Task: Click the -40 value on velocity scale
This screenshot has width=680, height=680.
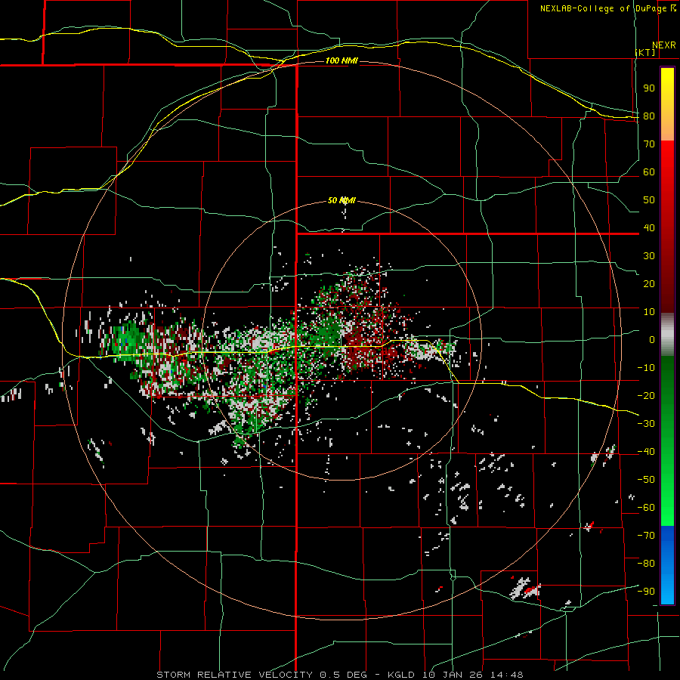Action: (646, 452)
